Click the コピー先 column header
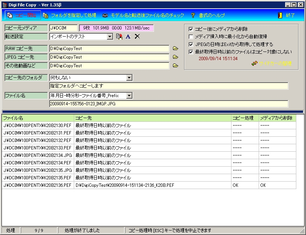This screenshot has height=235, width=306. click(x=152, y=118)
